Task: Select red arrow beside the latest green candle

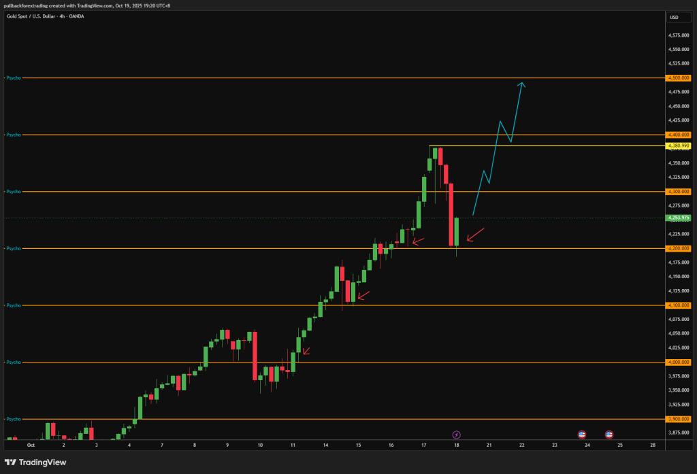Action: point(476,235)
